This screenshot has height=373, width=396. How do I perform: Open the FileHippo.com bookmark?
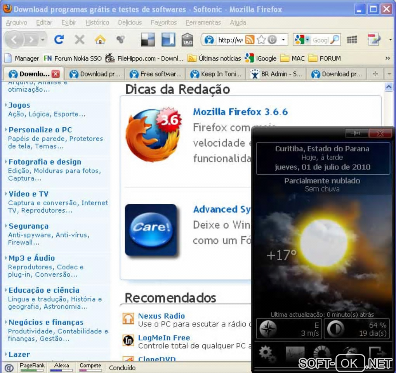(x=144, y=58)
